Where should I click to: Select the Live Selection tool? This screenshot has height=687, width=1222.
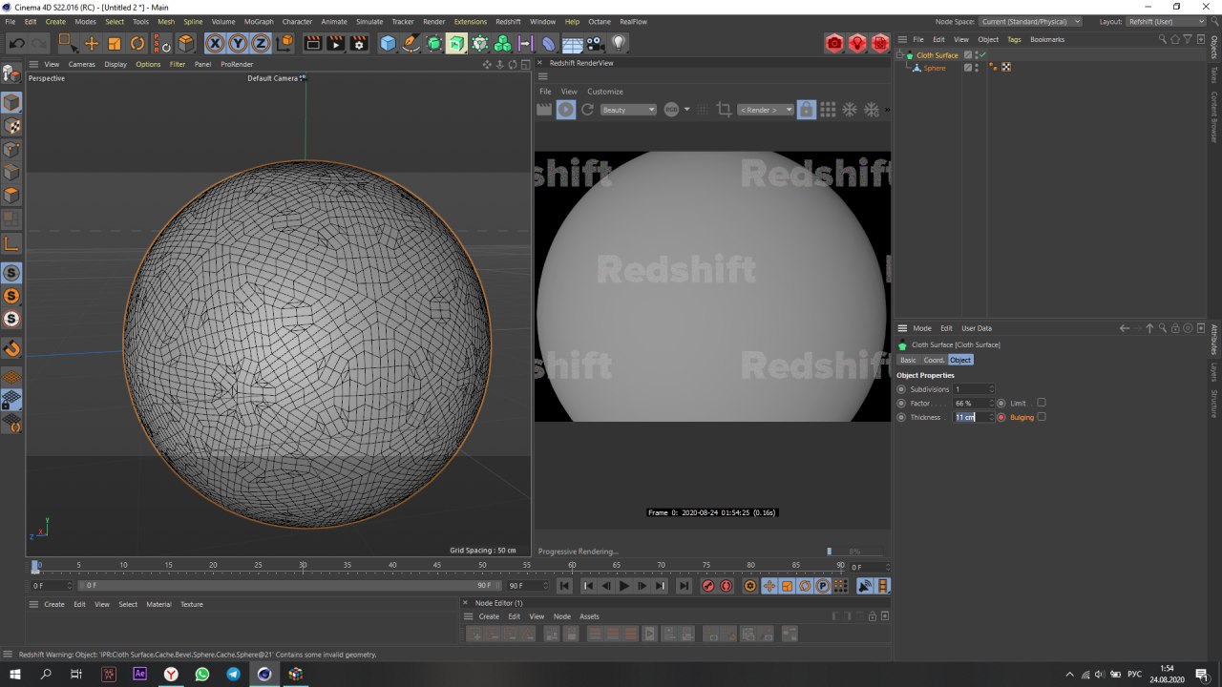67,43
